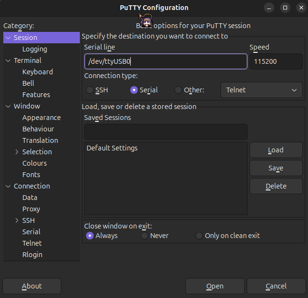The width and height of the screenshot is (308, 298).
Task: Minimize the PuTTY Configuration window
Action: (269, 8)
